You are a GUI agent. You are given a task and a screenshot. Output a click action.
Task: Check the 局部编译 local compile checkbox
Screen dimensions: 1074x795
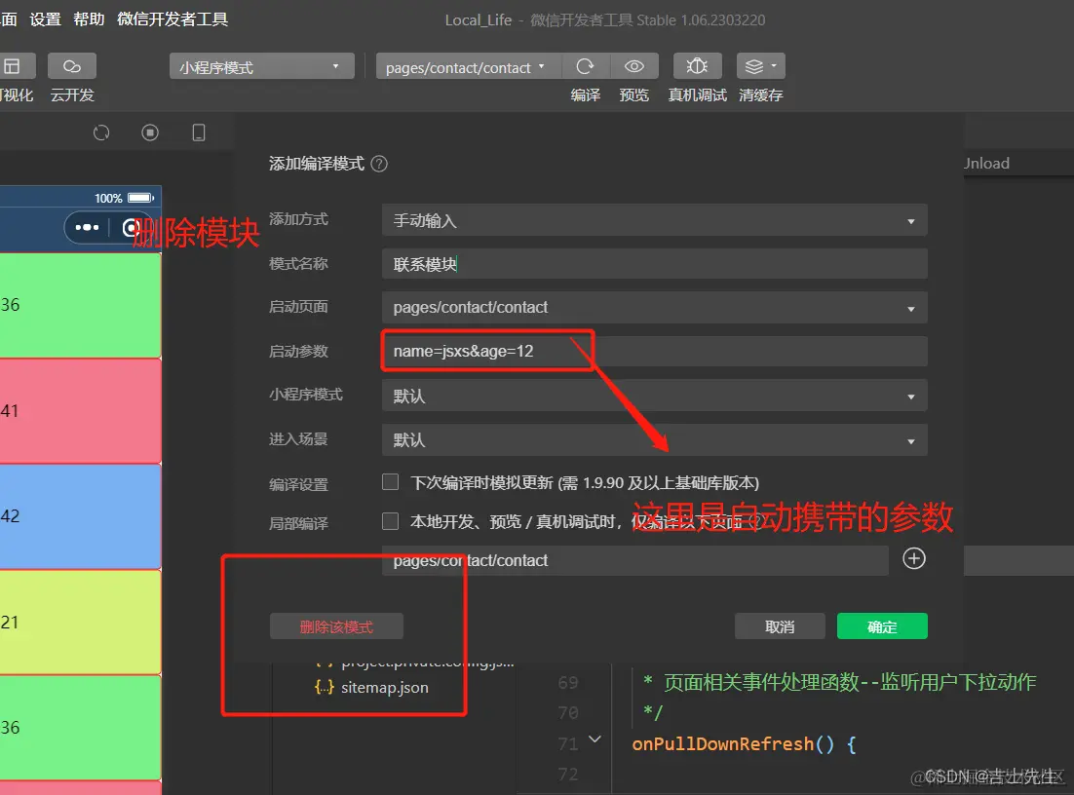390,523
